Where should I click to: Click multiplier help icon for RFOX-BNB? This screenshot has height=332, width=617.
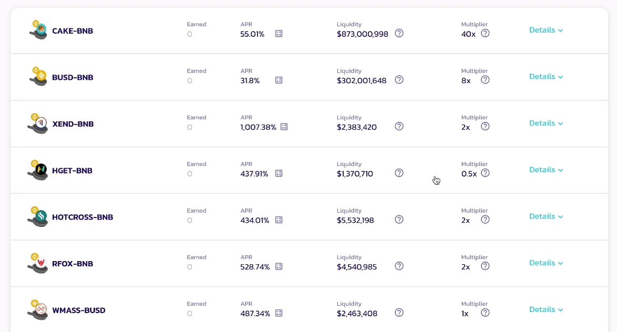coord(485,266)
